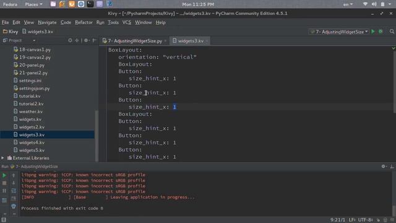The height and width of the screenshot is (223, 396).
Task: Open the Navigate menu
Action: (x=47, y=22)
